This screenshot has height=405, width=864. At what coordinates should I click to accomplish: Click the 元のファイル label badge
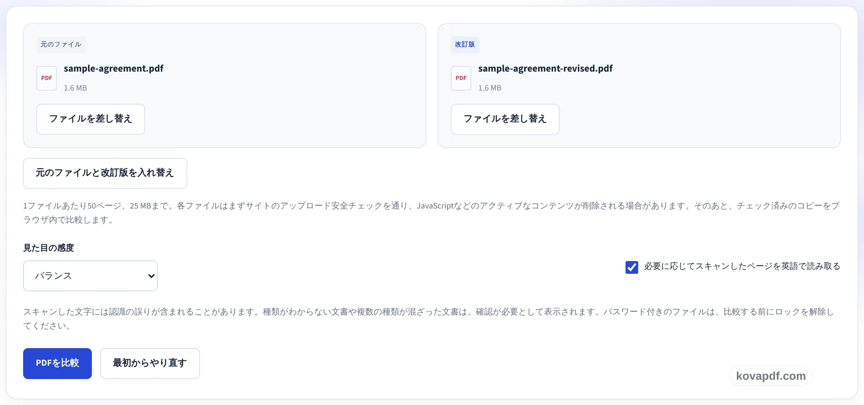61,45
